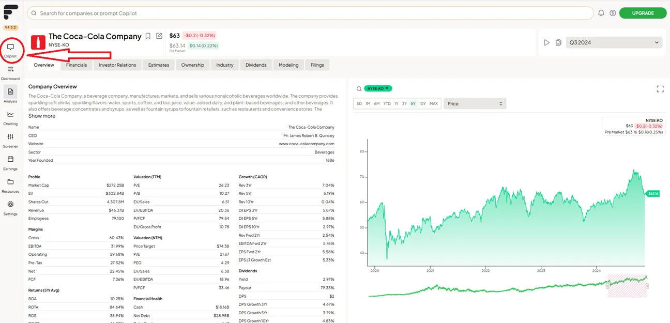Select the 1M chart time range
The image size is (670, 323).
pos(368,104)
